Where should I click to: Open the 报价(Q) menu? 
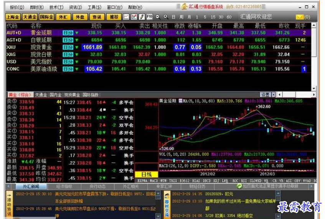point(17,7)
